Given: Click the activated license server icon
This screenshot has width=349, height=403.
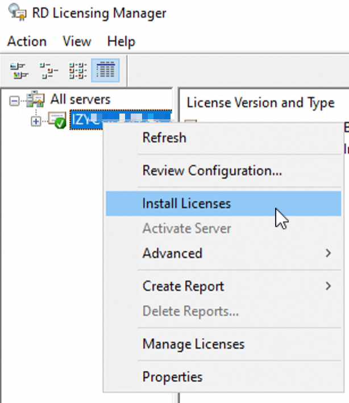Looking at the screenshot, I should click(x=57, y=120).
